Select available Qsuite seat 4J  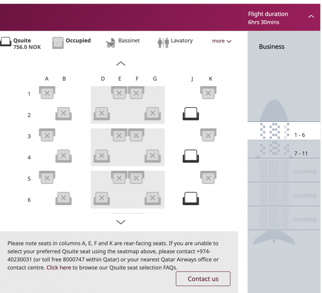coord(191,156)
